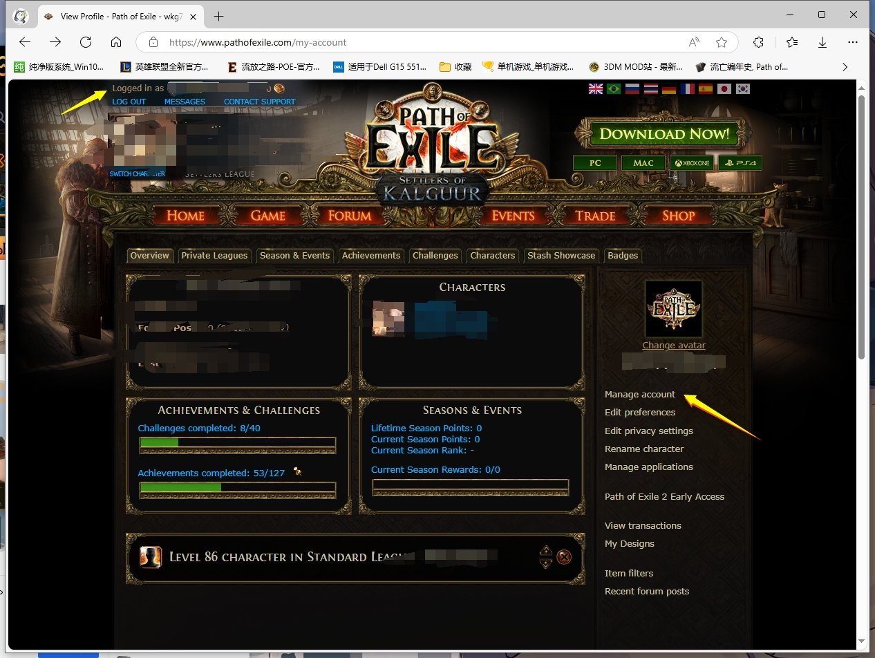Image resolution: width=875 pixels, height=658 pixels.
Task: Open the Overview tab
Action: coord(149,256)
